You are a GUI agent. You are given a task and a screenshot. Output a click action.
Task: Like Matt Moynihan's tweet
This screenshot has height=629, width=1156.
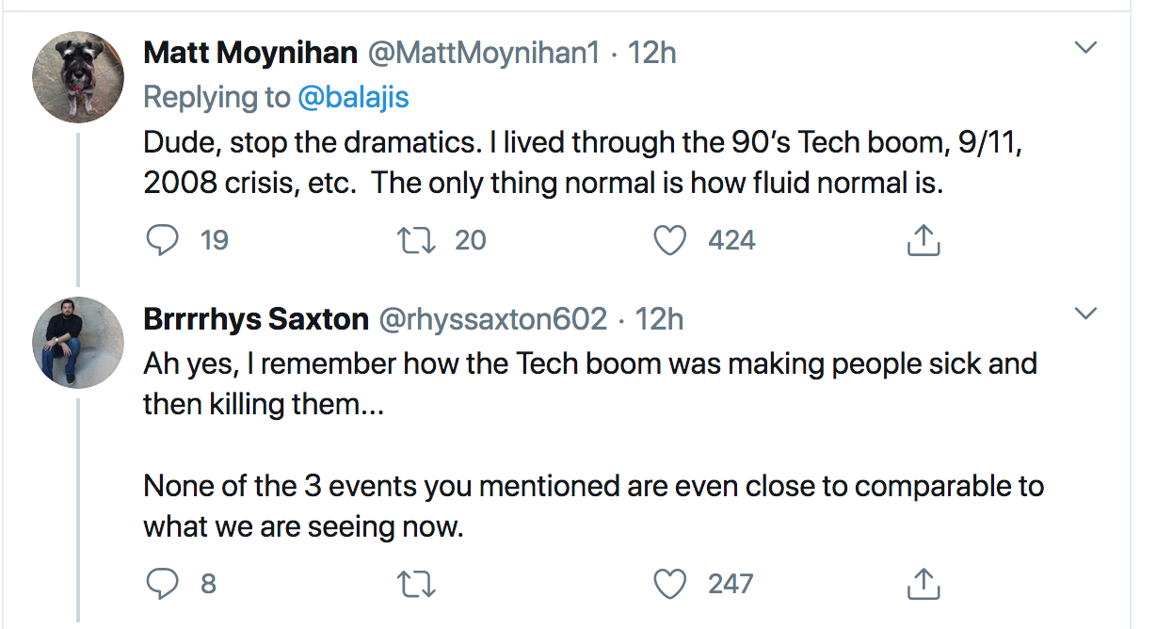point(669,241)
